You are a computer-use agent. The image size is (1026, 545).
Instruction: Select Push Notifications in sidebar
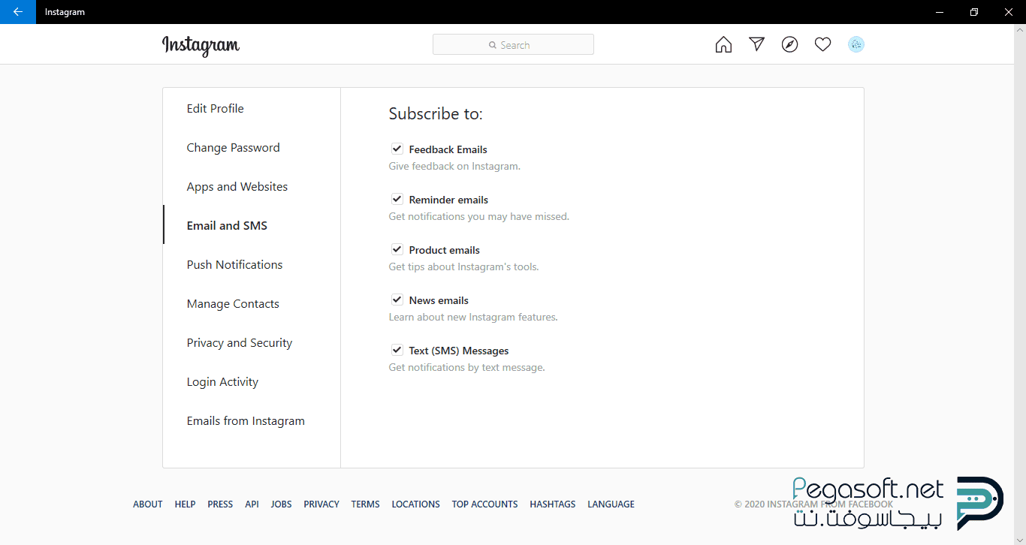point(234,264)
